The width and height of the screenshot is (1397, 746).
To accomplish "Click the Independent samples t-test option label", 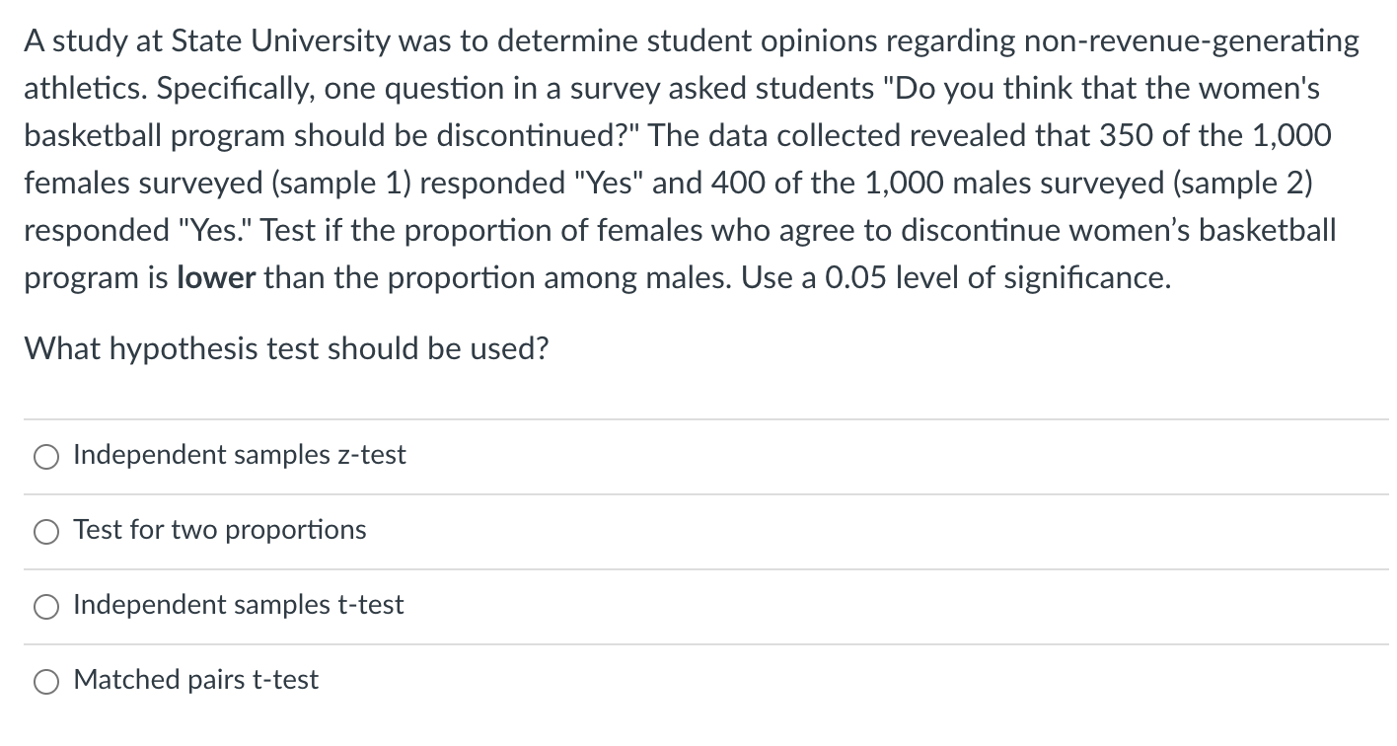I will point(237,606).
